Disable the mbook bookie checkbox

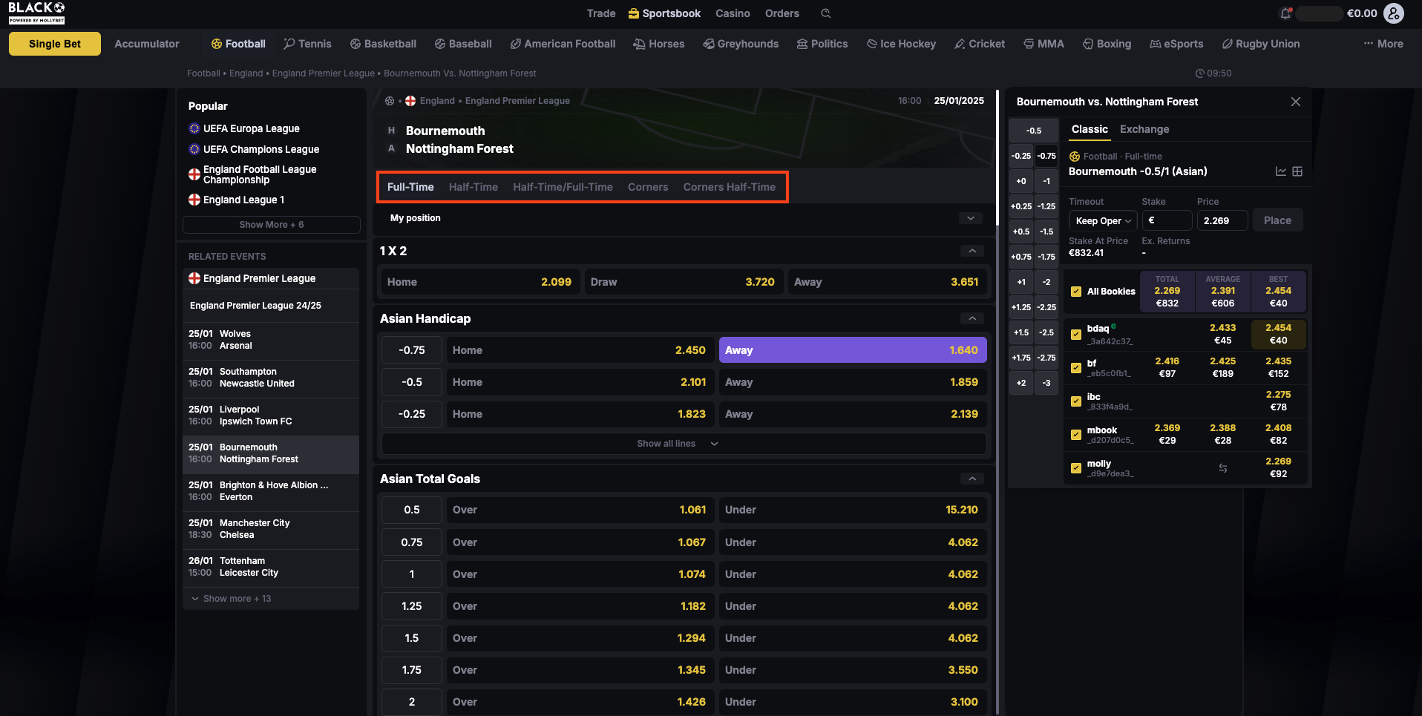click(x=1075, y=435)
